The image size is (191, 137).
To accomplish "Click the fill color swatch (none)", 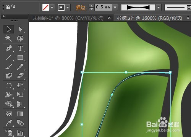I will click(45, 7).
